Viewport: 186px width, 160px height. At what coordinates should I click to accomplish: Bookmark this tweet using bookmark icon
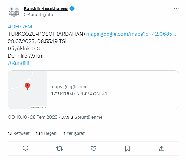tap(128, 148)
